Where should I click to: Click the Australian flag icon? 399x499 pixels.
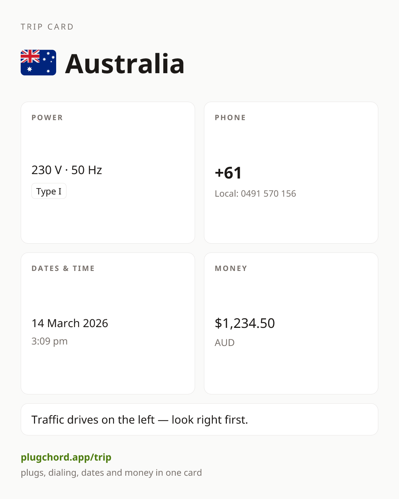38,62
